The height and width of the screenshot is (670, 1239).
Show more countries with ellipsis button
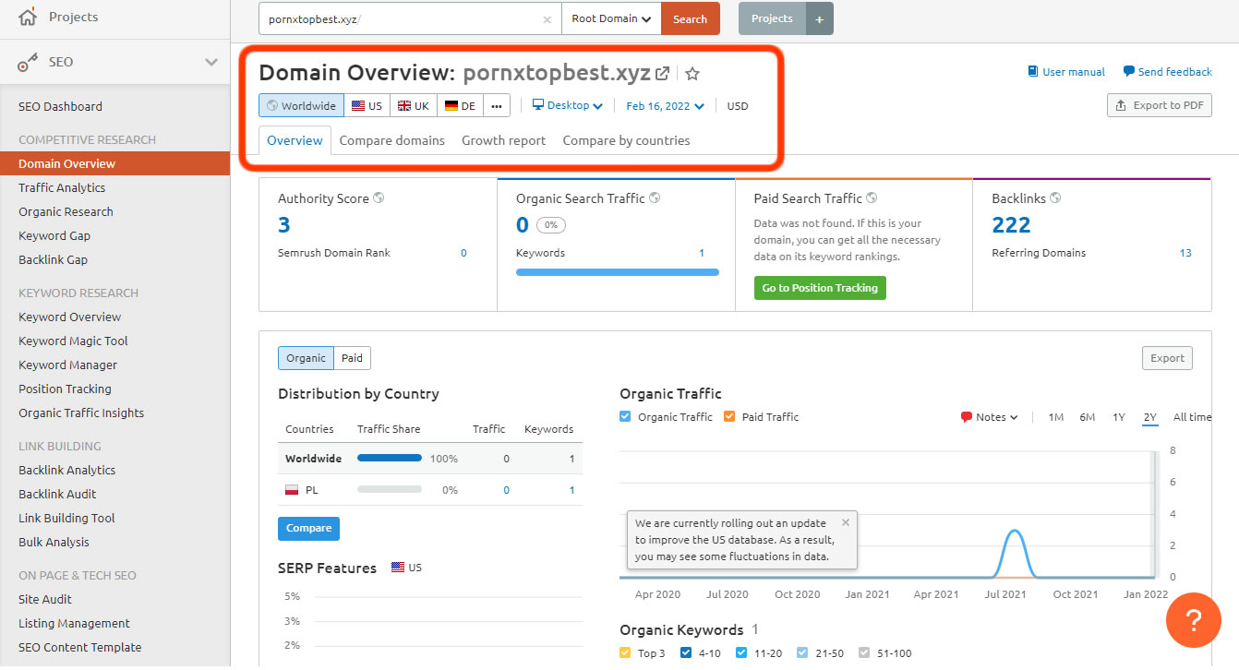click(497, 105)
